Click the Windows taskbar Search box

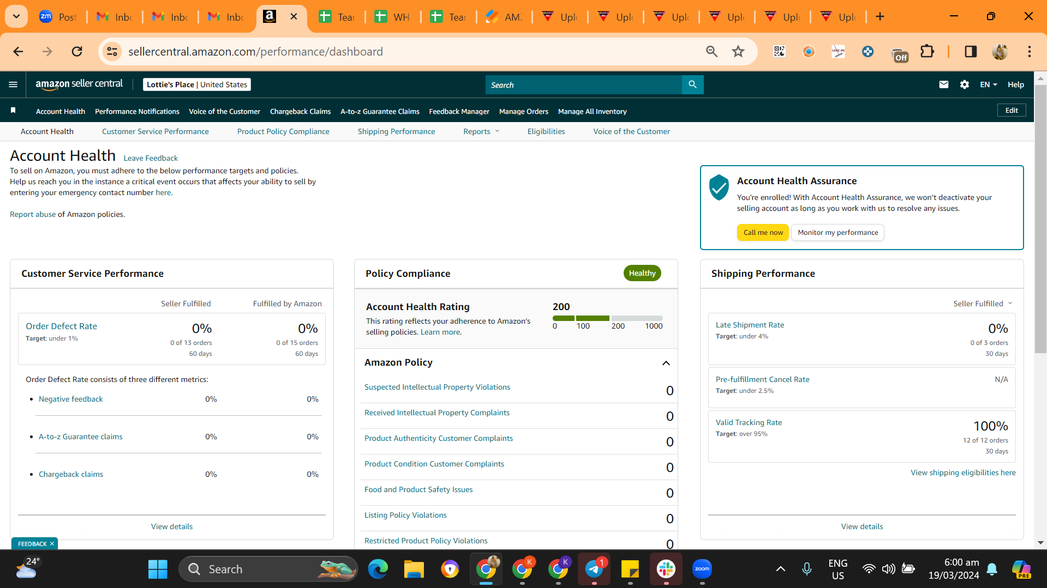click(x=268, y=569)
